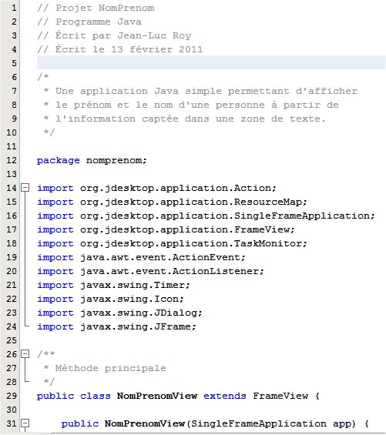Viewport: 386px width, 435px height.
Task: Click the ActionListener import on line 20
Action: pyautogui.click(x=150, y=271)
